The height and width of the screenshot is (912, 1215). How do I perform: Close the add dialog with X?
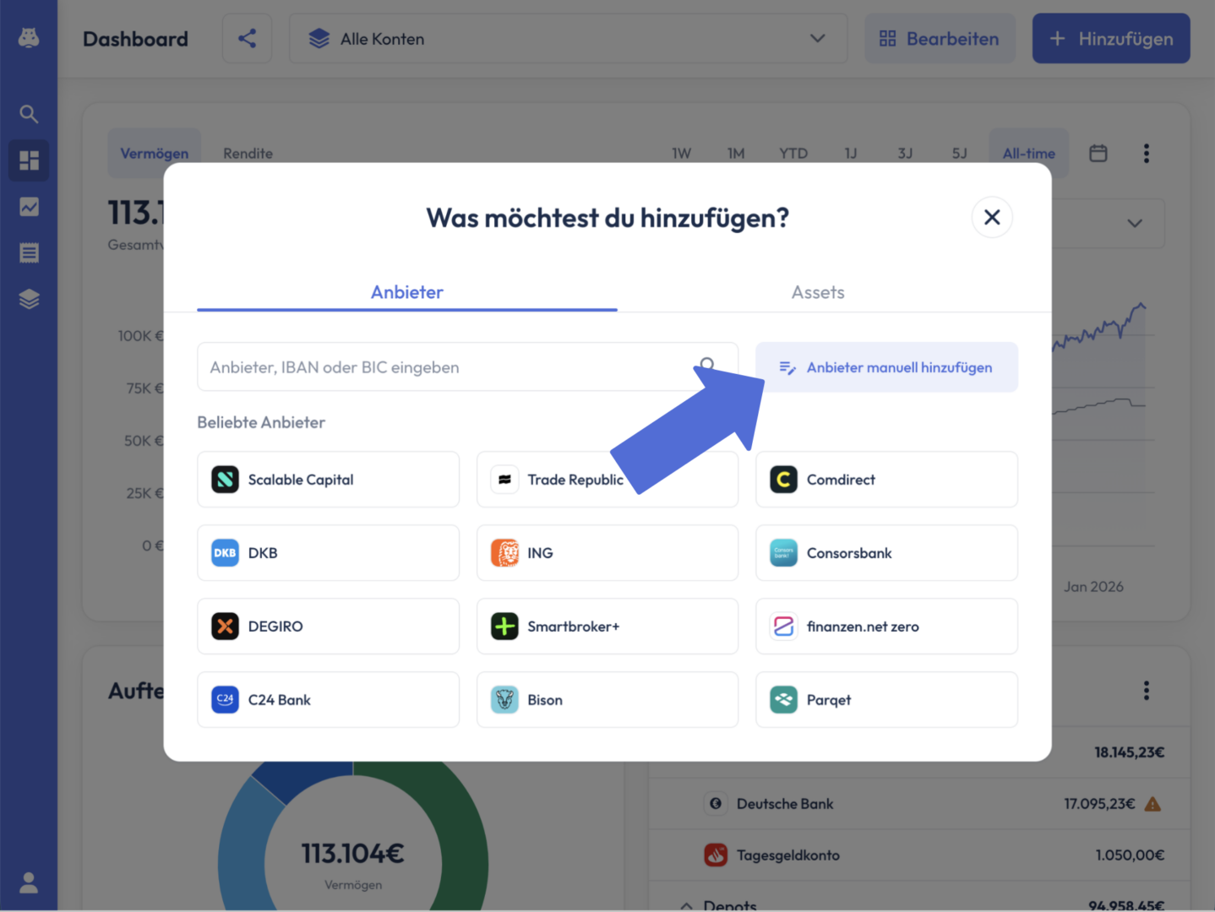[992, 217]
